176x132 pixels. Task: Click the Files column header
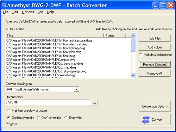coord(55,36)
